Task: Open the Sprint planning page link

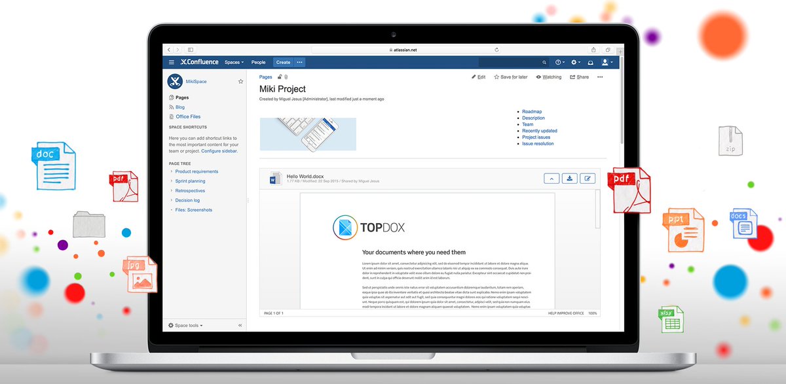Action: pos(190,181)
